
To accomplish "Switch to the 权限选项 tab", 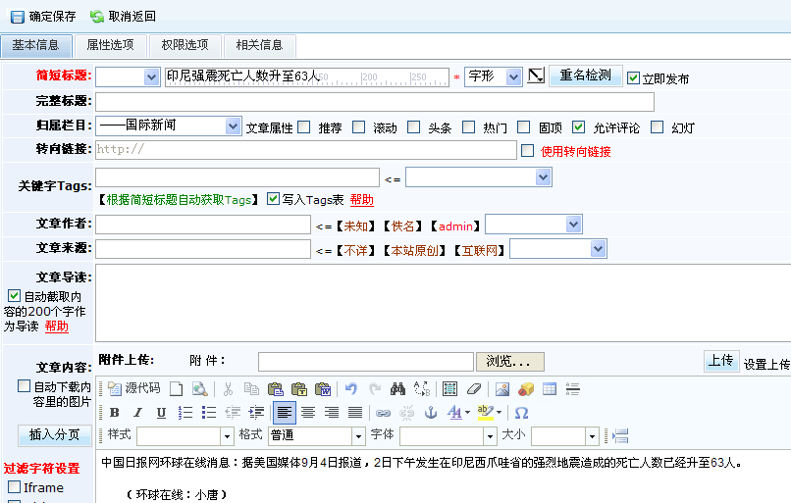I will (185, 45).
